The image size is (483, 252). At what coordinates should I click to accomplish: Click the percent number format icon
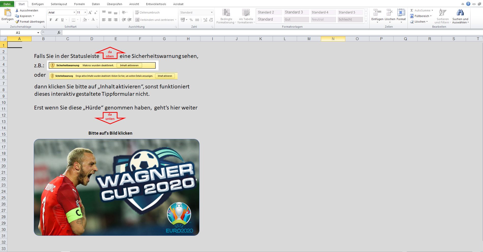(191, 20)
